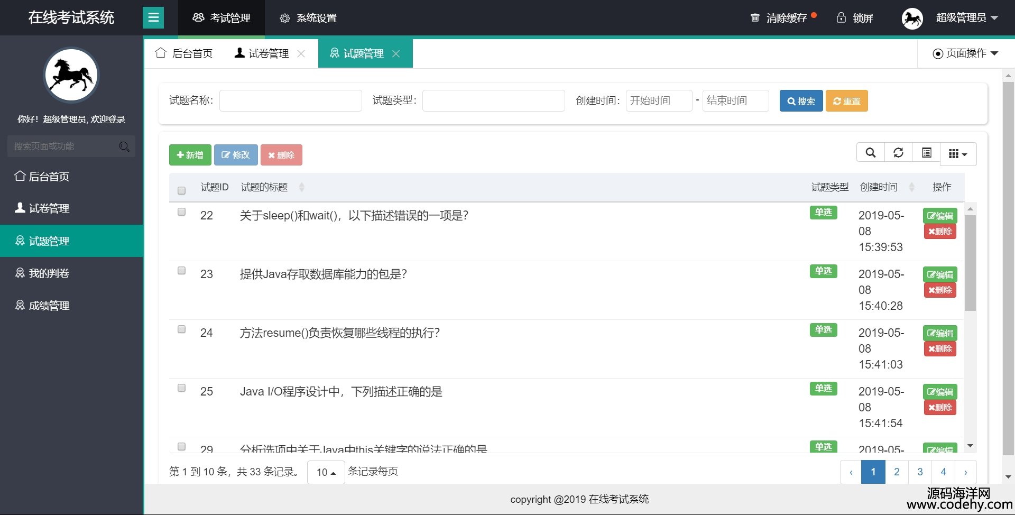Delete question 24 with 删除 button
Screen dimensions: 1015x515
[940, 349]
